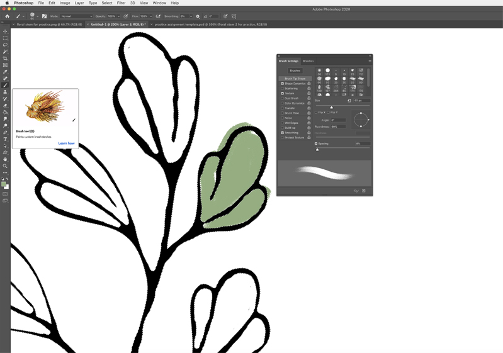Choose the Horizontal Type tool
This screenshot has height=353, width=503.
pyautogui.click(x=5, y=139)
